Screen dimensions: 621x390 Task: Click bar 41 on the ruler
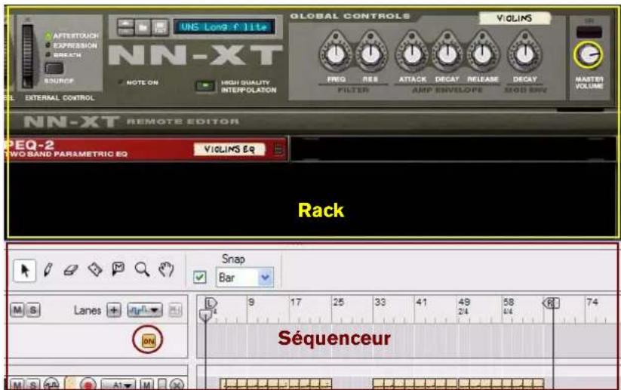point(421,302)
